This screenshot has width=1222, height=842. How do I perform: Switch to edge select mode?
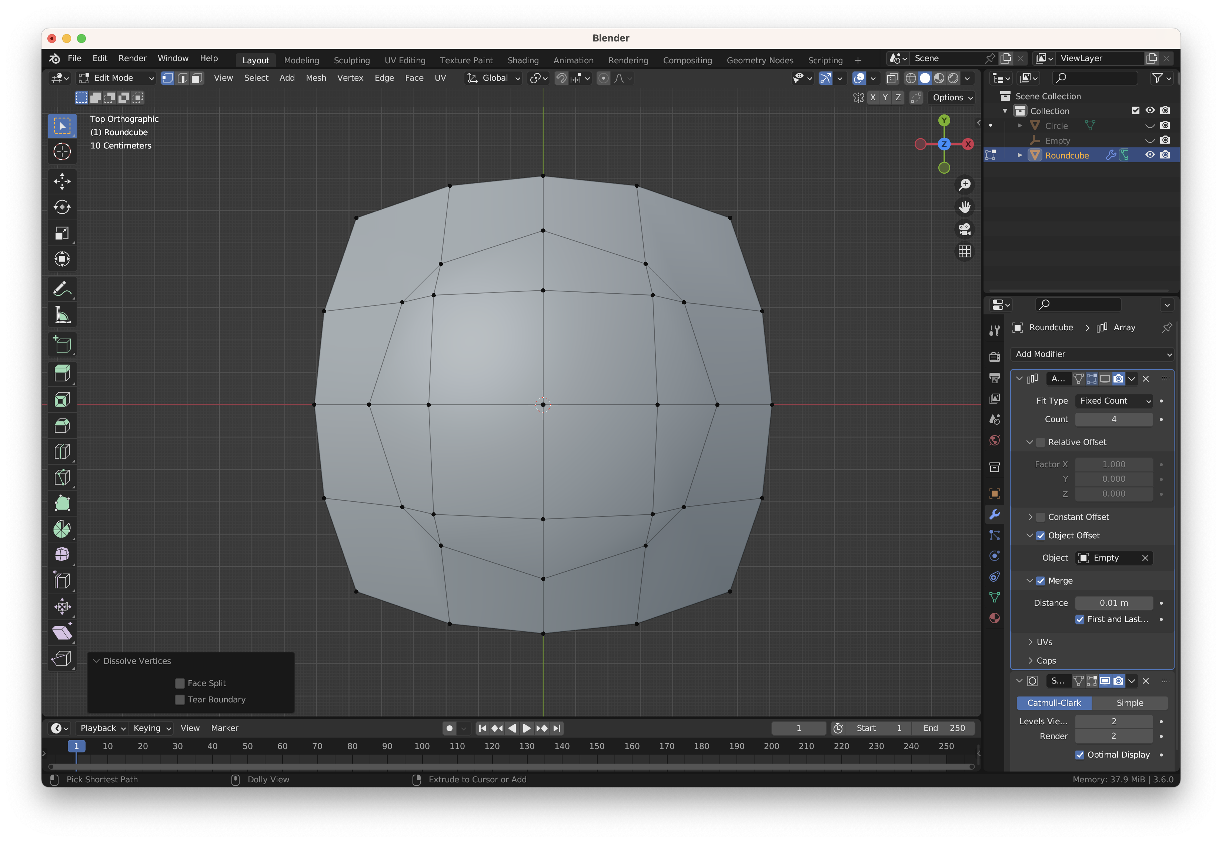[x=183, y=78]
